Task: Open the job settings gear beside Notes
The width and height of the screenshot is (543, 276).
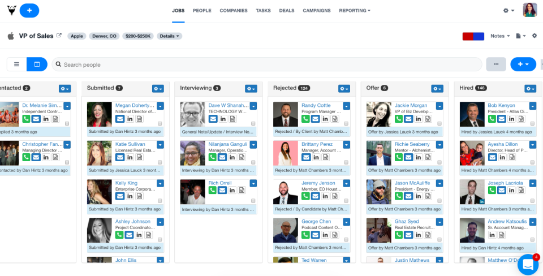Action: point(535,36)
